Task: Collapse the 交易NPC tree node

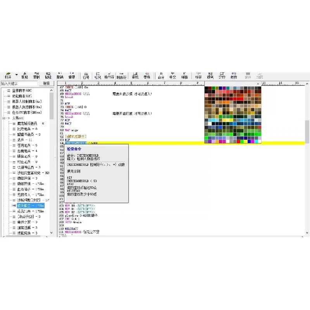Action: (3, 118)
